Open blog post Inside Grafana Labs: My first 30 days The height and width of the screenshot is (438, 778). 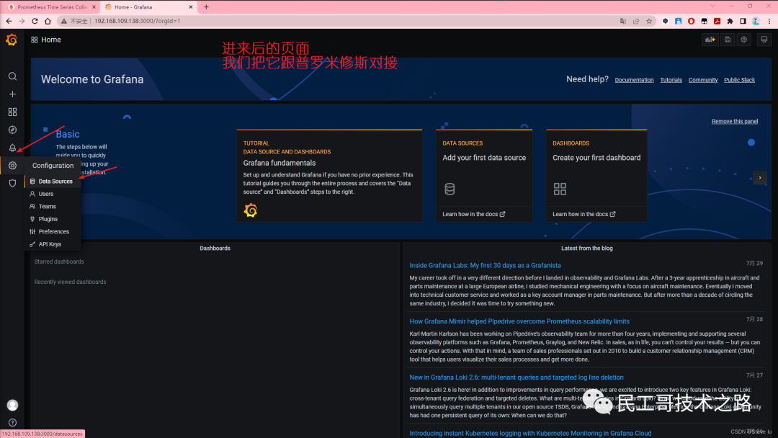pyautogui.click(x=485, y=265)
